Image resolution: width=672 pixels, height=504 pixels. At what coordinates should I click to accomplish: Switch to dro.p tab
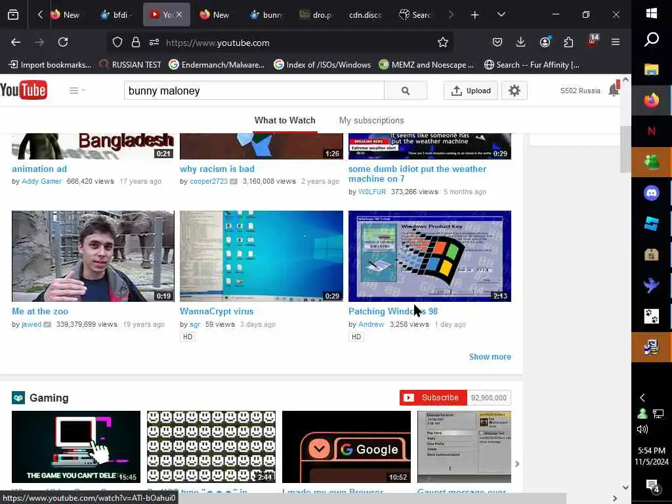(x=316, y=14)
